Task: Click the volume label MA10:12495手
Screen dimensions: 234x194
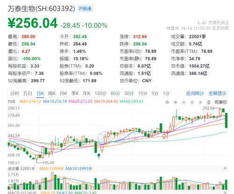Action: tap(79, 169)
